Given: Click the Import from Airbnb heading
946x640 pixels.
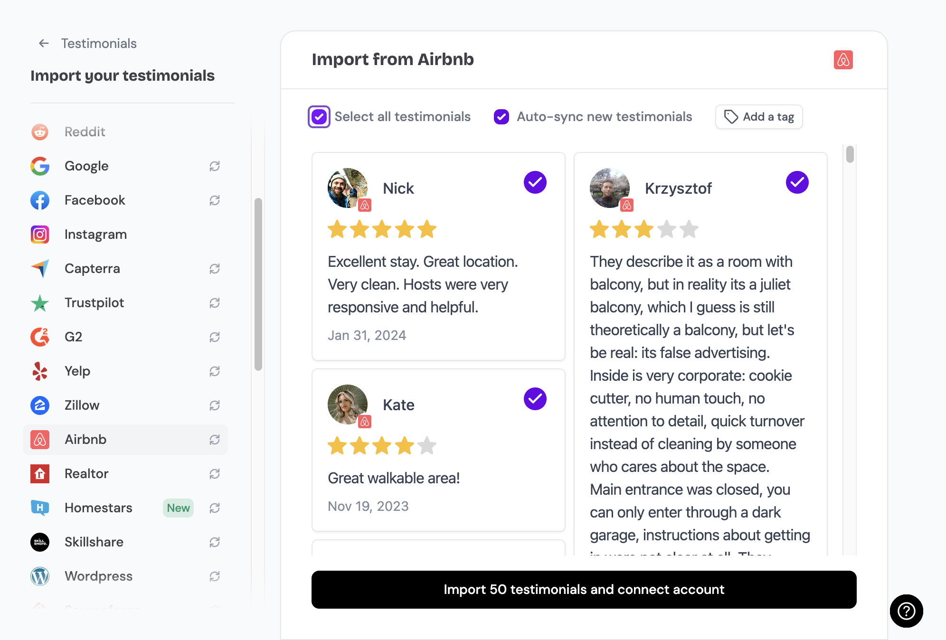Looking at the screenshot, I should [x=393, y=59].
